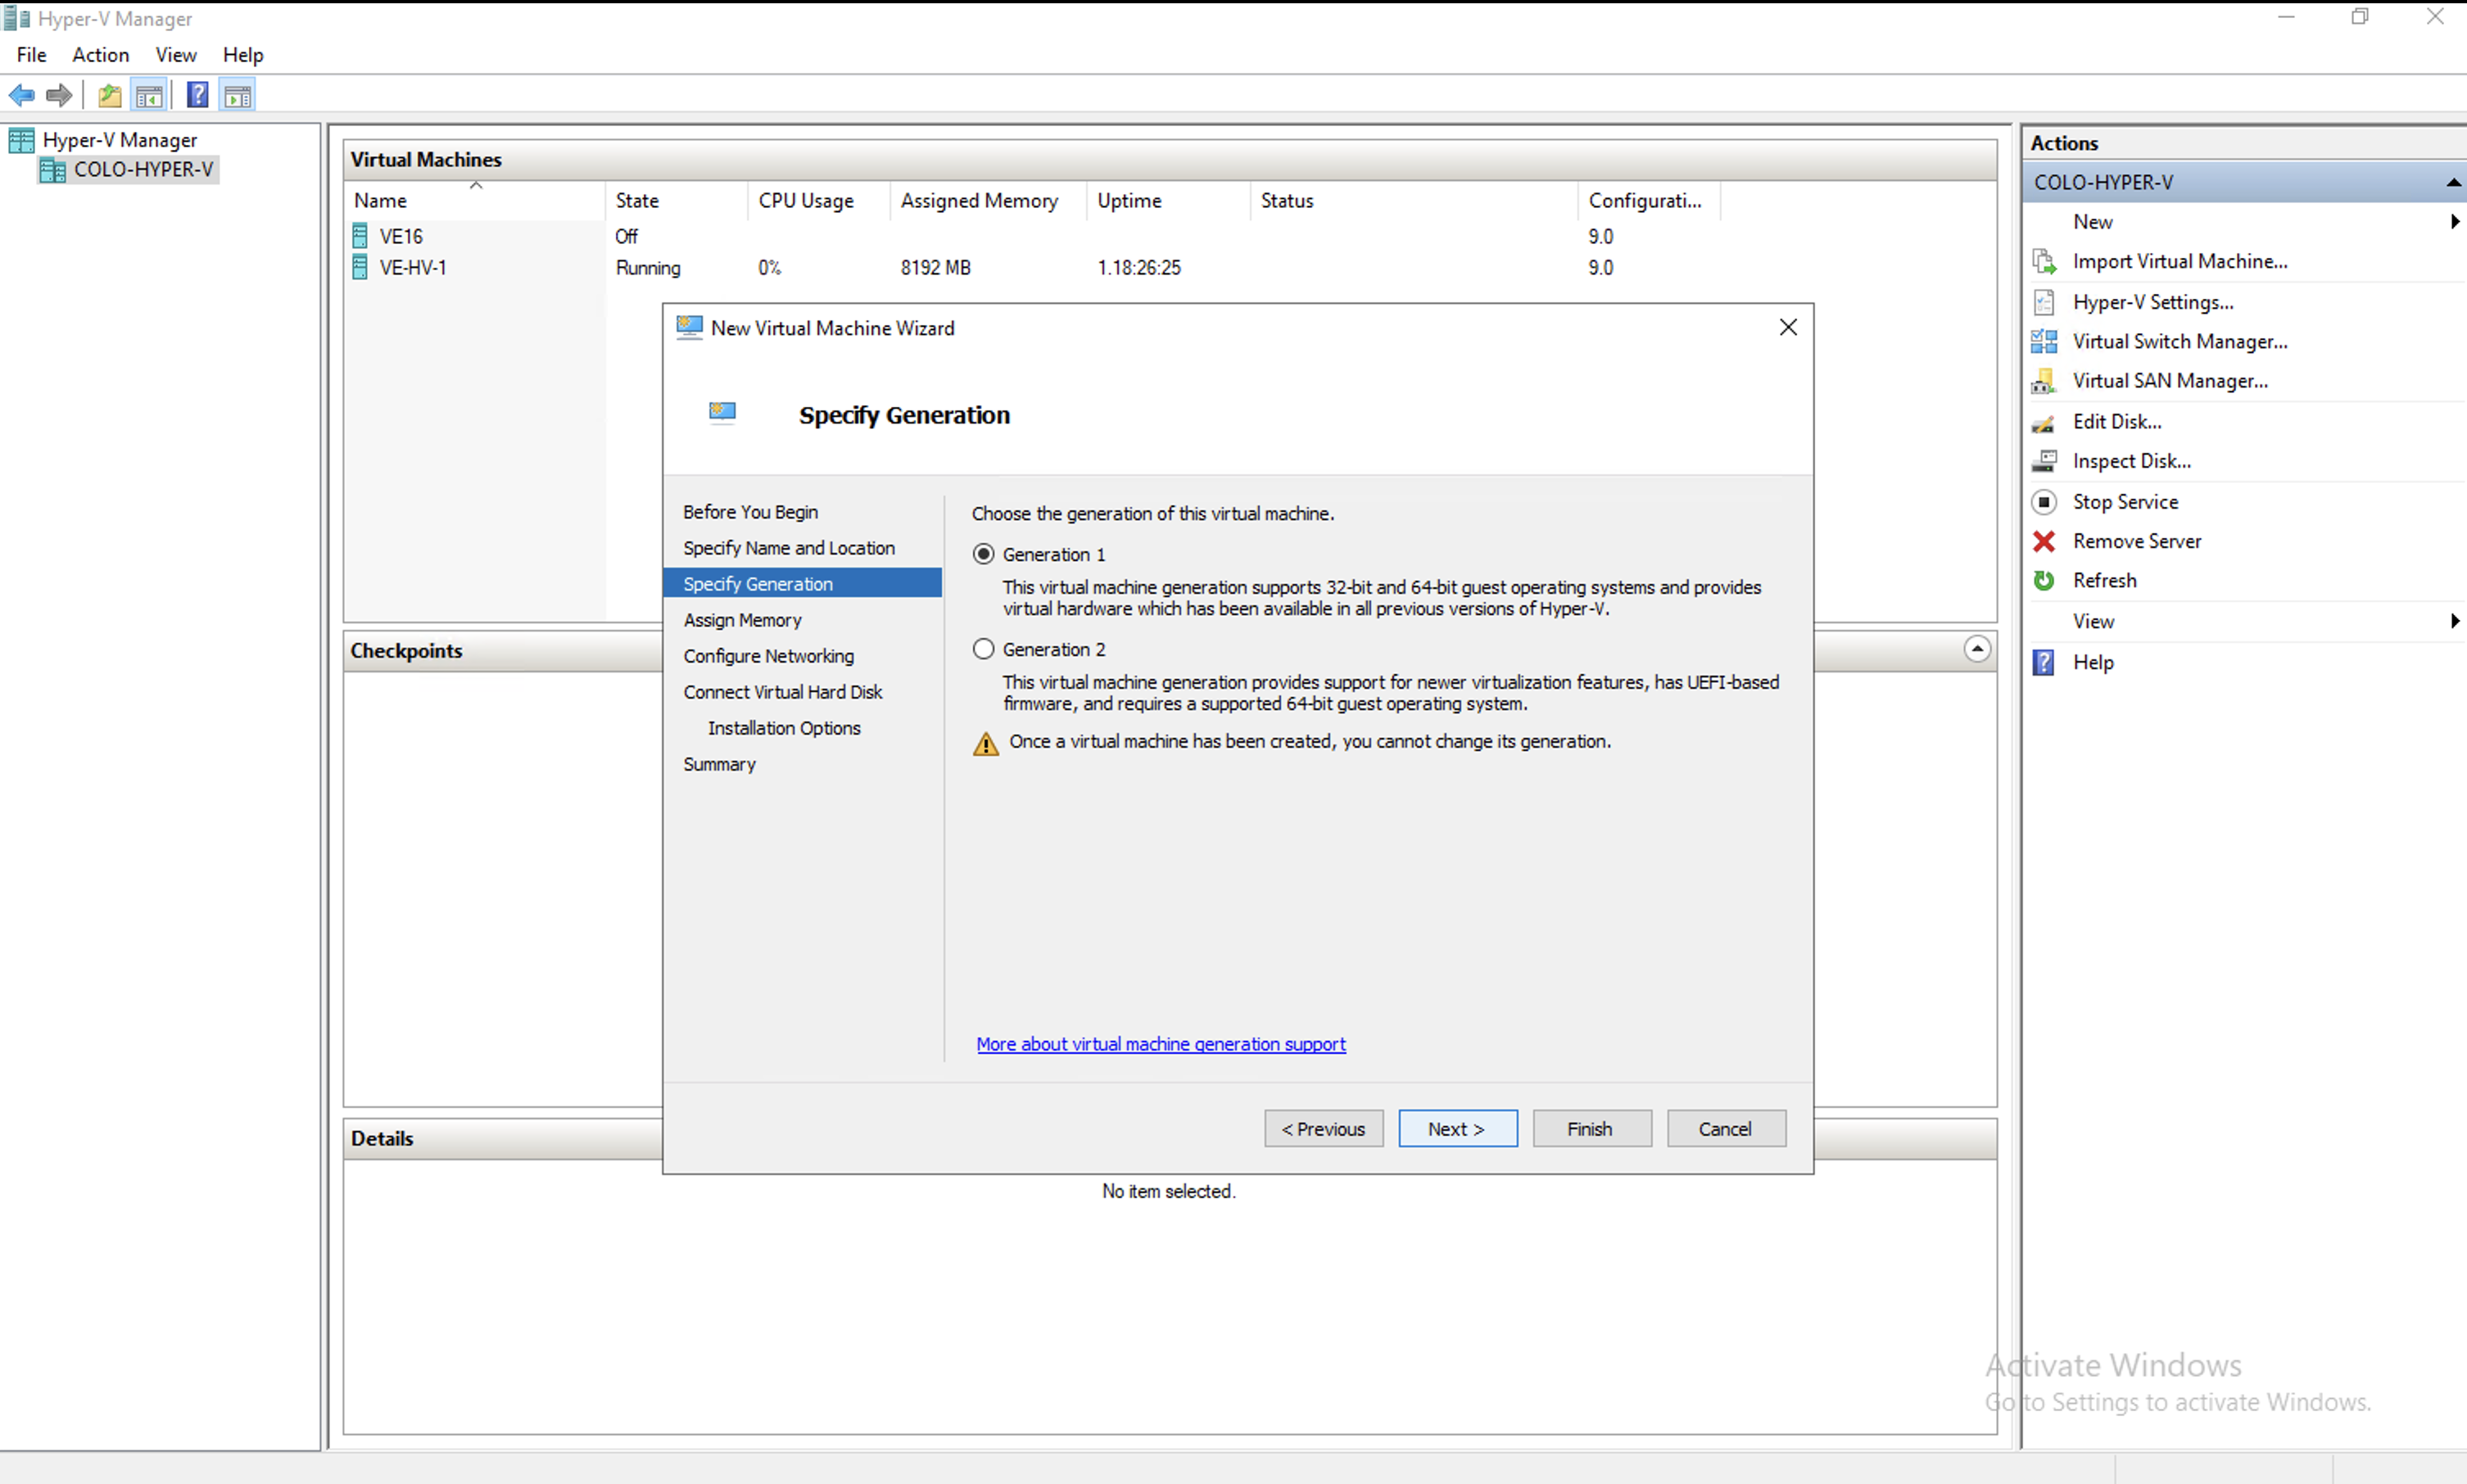
Task: Select the VE-HV-1 virtual machine row
Action: click(x=413, y=268)
